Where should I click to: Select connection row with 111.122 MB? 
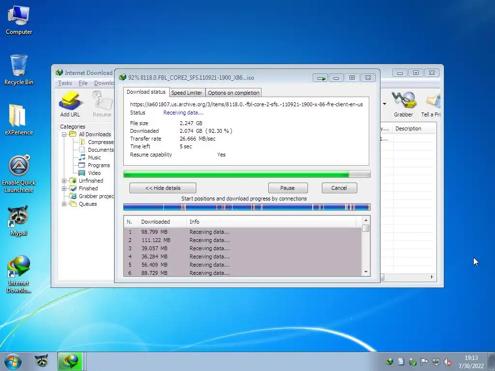tap(243, 240)
